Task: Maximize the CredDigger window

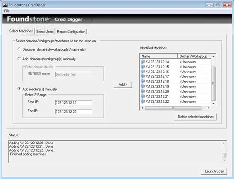Action: tap(218, 5)
